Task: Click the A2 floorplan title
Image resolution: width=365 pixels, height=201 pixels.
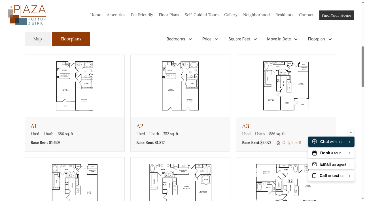Action: coord(140,126)
